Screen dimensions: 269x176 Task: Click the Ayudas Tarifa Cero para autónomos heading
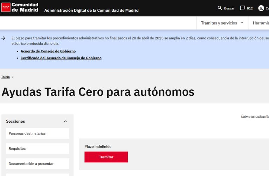(98, 92)
